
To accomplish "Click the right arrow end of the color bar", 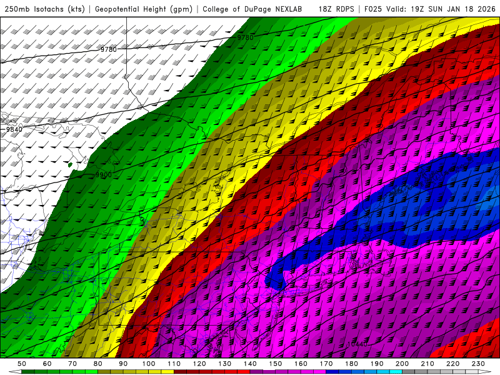I will pos(485,372).
